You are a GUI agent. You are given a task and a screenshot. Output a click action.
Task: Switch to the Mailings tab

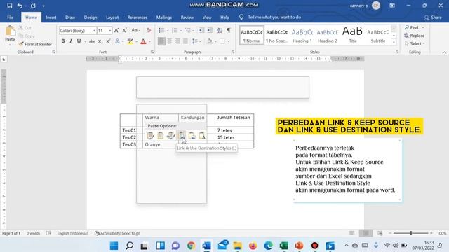pyautogui.click(x=163, y=17)
